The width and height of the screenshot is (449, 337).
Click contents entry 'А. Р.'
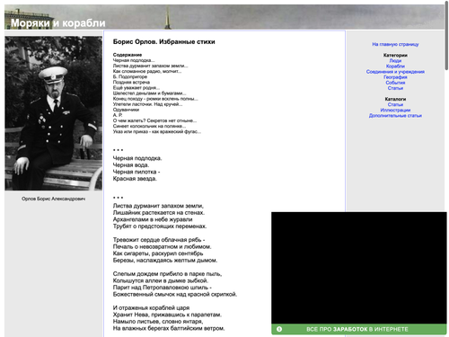pyautogui.click(x=118, y=115)
